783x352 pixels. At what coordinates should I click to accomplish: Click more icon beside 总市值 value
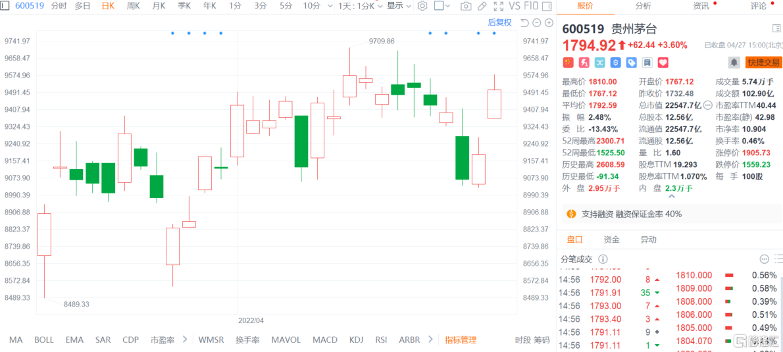pos(707,105)
